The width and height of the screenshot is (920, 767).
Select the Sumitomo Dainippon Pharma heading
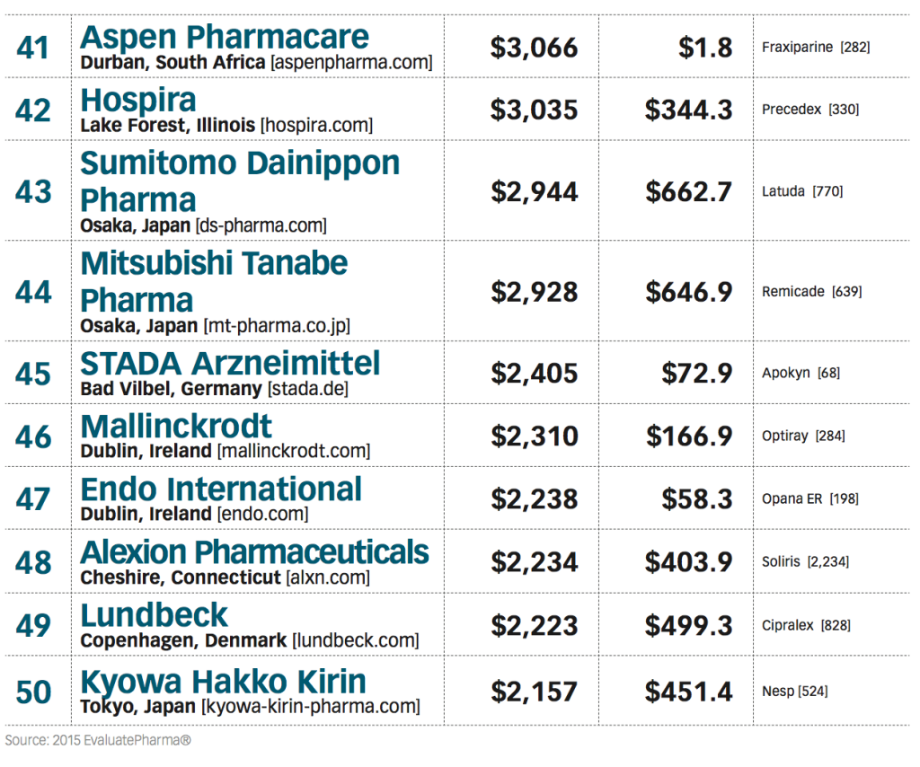[240, 181]
